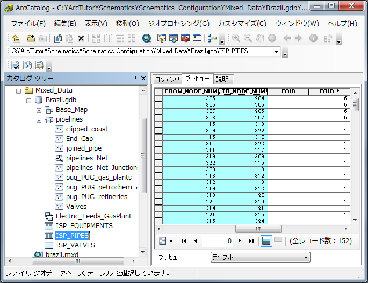Switch to the Description (説明) tab
368x283 pixels.
[x=222, y=79]
